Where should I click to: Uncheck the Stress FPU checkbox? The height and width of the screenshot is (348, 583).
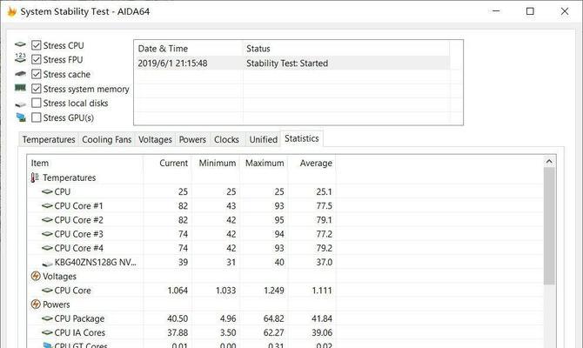tap(36, 59)
